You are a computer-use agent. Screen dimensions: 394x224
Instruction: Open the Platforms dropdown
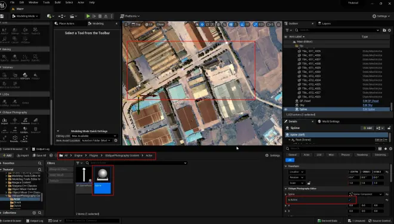coord(130,16)
